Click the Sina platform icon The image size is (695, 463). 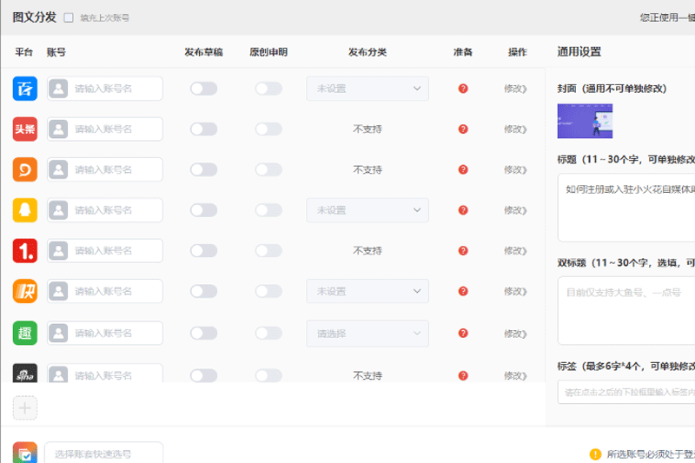click(24, 374)
